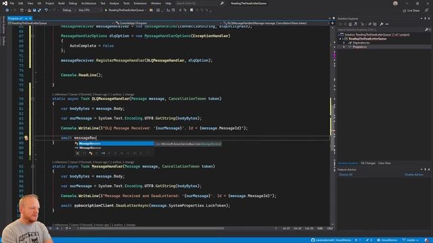Viewport: 433px width, 243px height.
Task: Click the Visual Studio logo icon
Action: coord(5,3)
